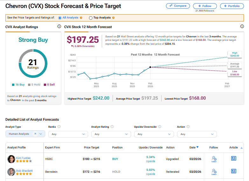The height and width of the screenshot is (181, 249).
Task: Click the Ranks filter info icon
Action: (59, 127)
